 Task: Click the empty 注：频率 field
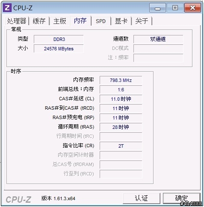point(158,58)
